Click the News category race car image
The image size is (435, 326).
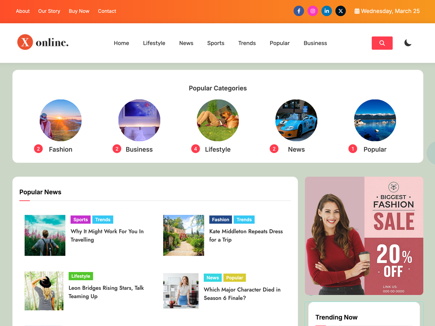coord(296,120)
